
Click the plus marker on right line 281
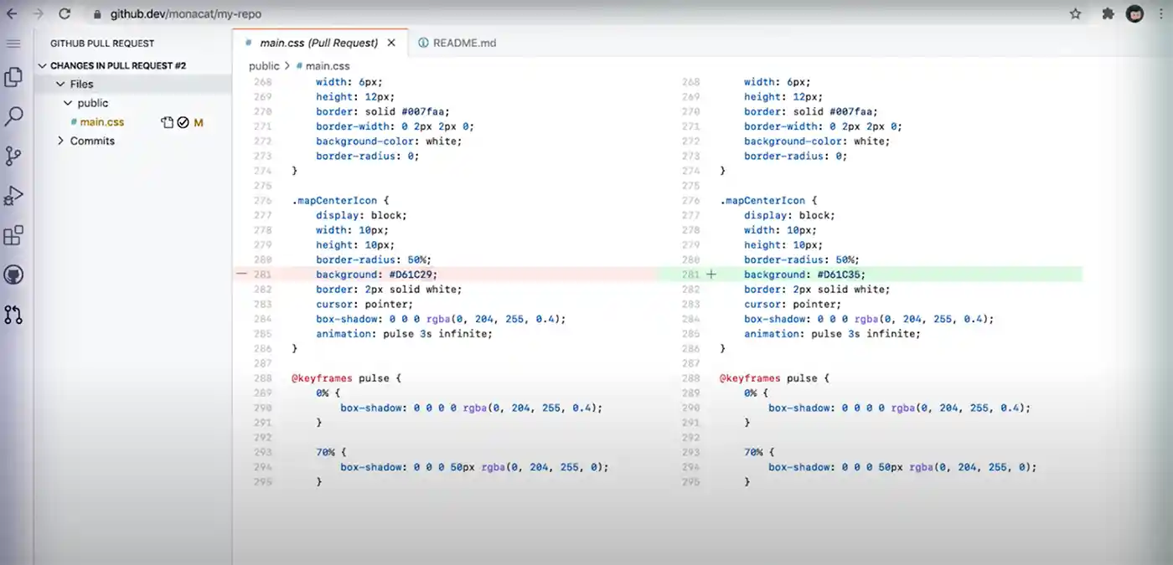pyautogui.click(x=711, y=275)
